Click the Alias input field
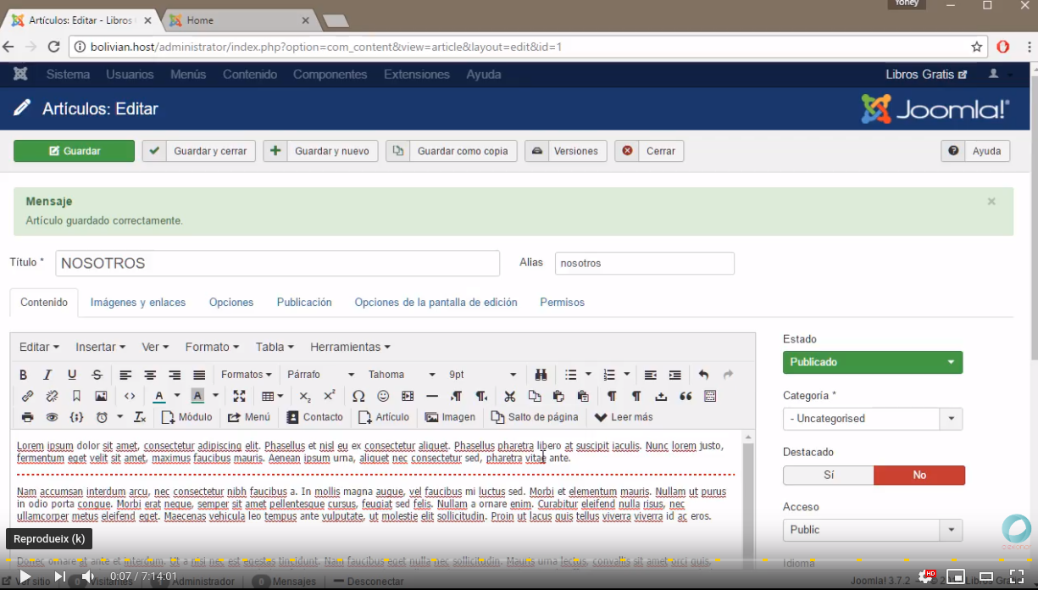This screenshot has height=590, width=1038. coord(644,264)
